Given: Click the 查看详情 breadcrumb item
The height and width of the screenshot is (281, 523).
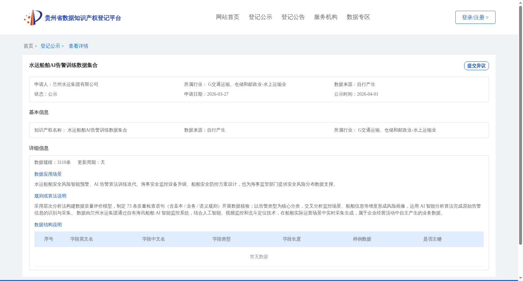Looking at the screenshot, I should click(78, 46).
